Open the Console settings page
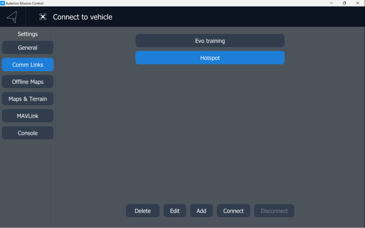The height and width of the screenshot is (228, 365). click(27, 133)
